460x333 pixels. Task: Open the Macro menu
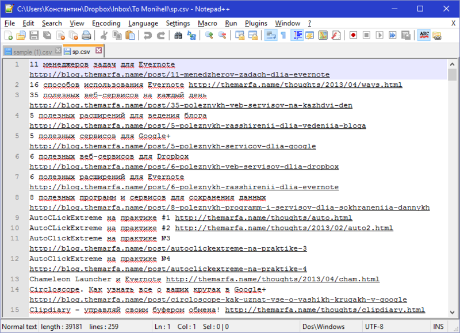pos(208,23)
